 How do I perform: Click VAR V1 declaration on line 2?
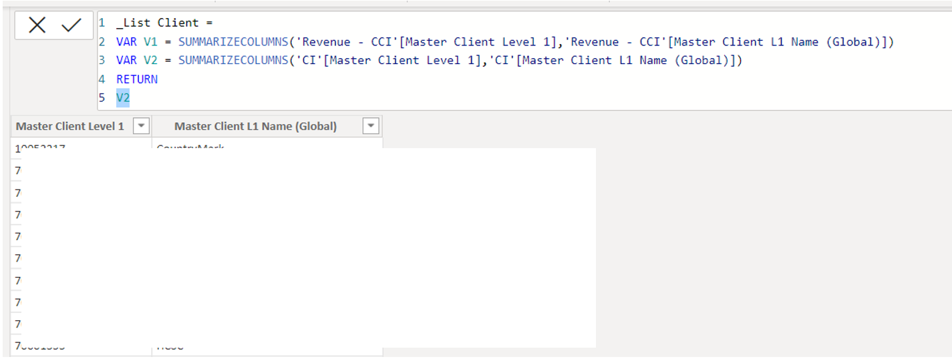(136, 41)
